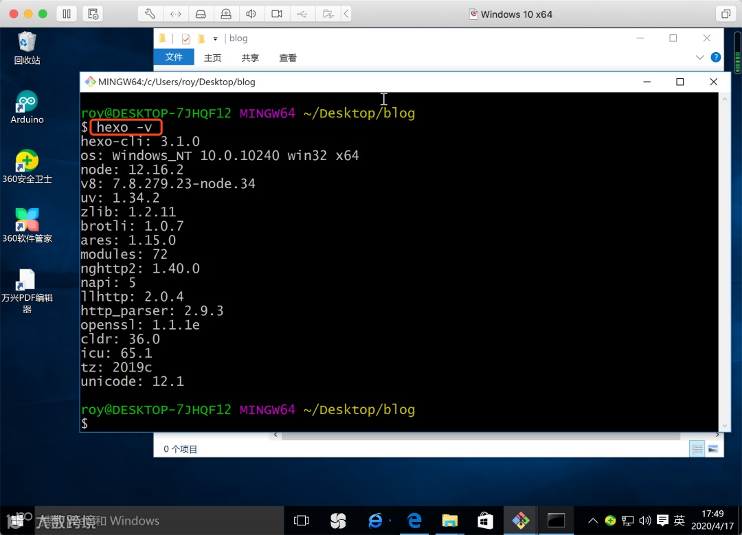Viewport: 742px width, 535px height.
Task: Open the 共享 ribbon tab in Explorer
Action: [x=250, y=58]
